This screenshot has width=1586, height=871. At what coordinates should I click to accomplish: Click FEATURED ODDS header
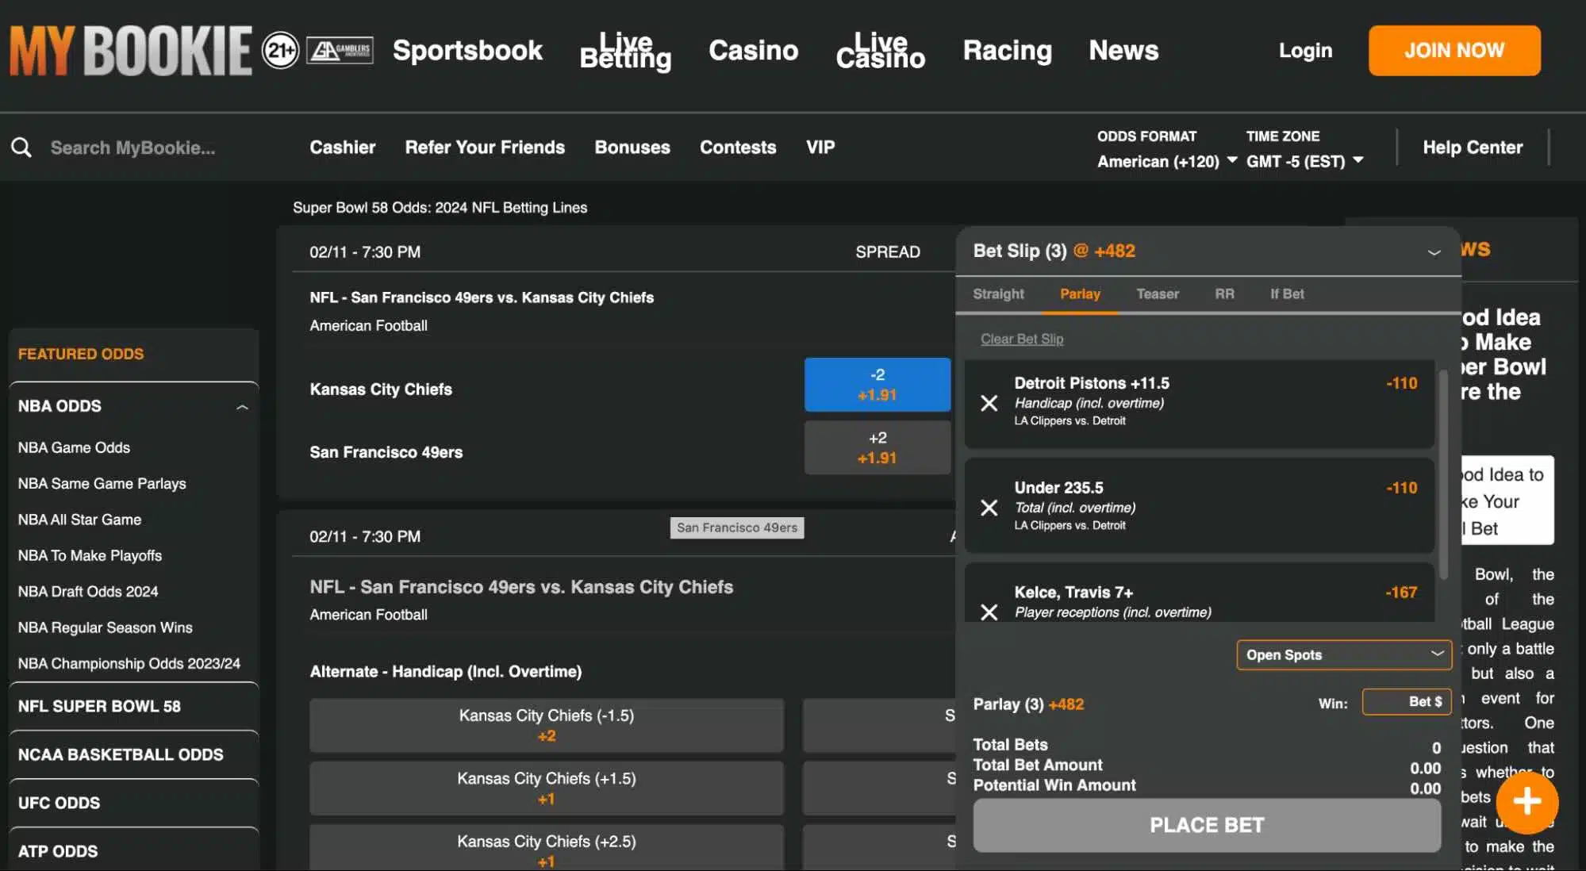point(81,354)
